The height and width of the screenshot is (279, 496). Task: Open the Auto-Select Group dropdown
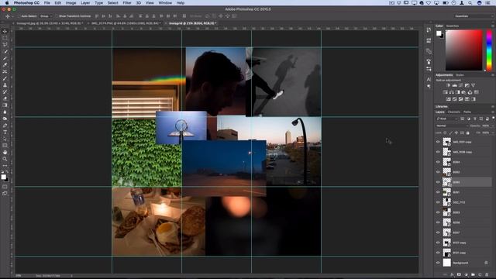[x=46, y=16]
